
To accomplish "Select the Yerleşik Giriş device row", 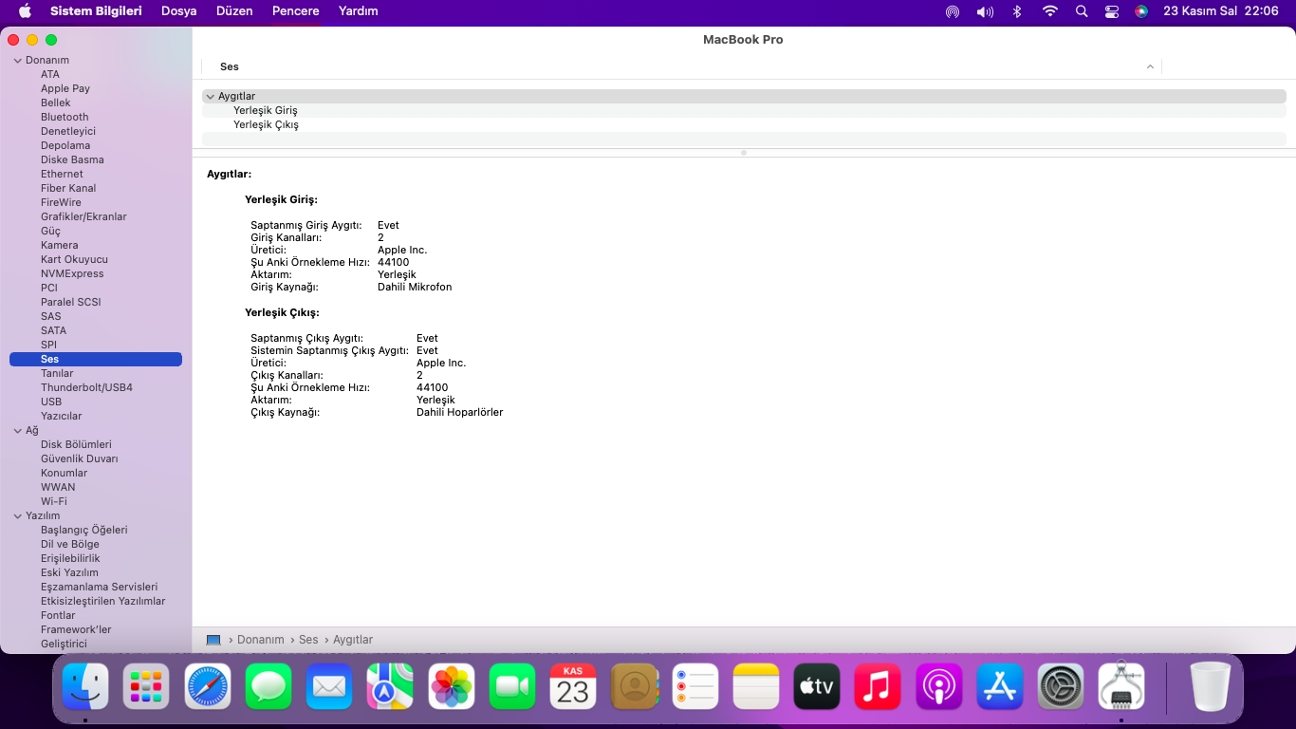I will (x=266, y=110).
